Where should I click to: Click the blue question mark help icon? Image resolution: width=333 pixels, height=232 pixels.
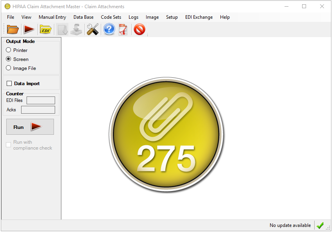(109, 29)
